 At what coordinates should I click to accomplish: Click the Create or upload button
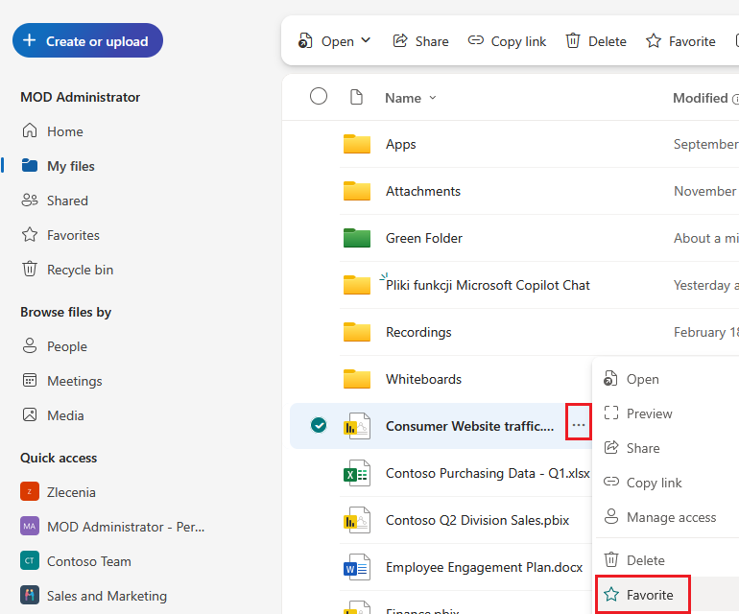click(87, 41)
